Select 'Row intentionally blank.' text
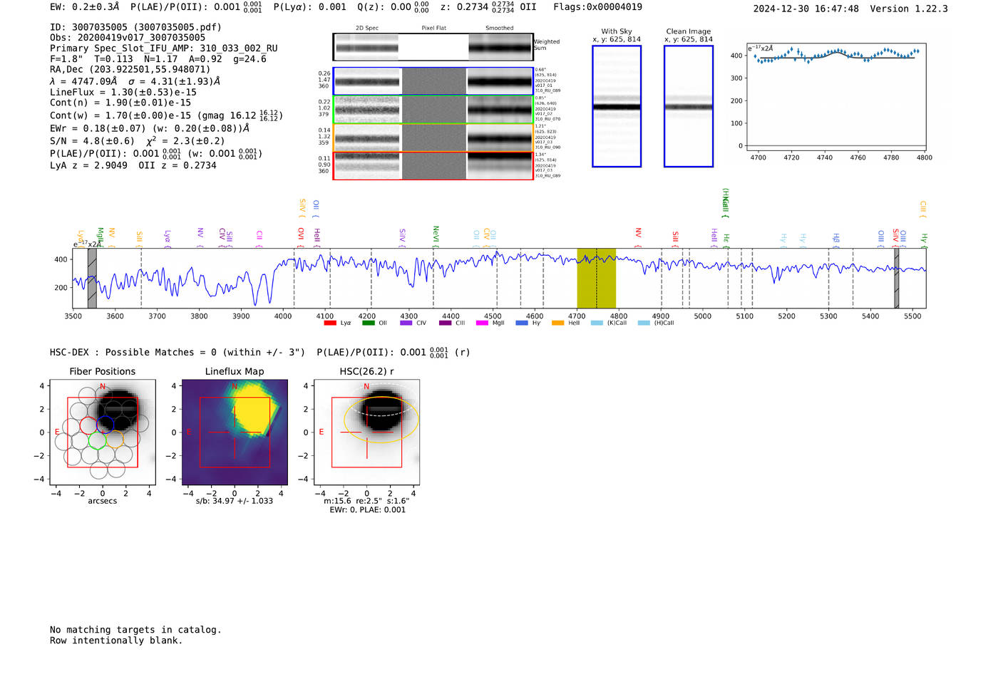 click(x=116, y=641)
